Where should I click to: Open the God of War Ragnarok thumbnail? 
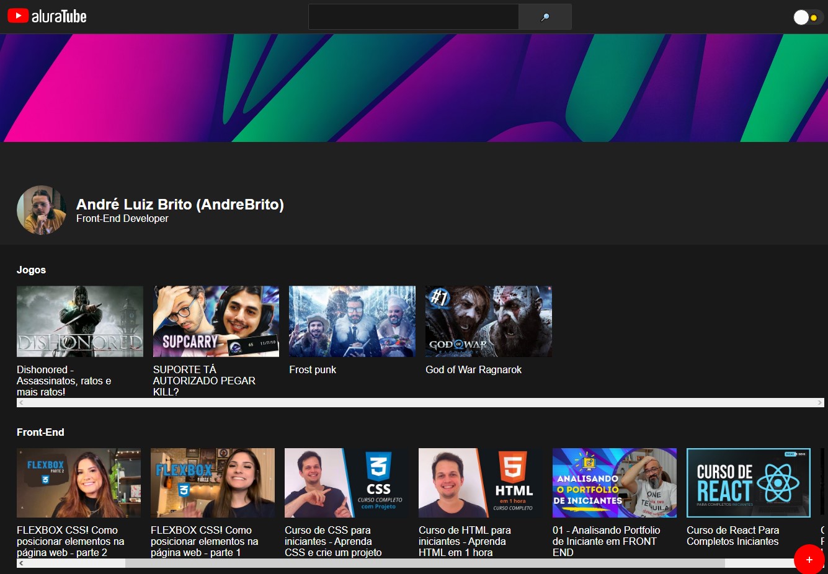(489, 321)
